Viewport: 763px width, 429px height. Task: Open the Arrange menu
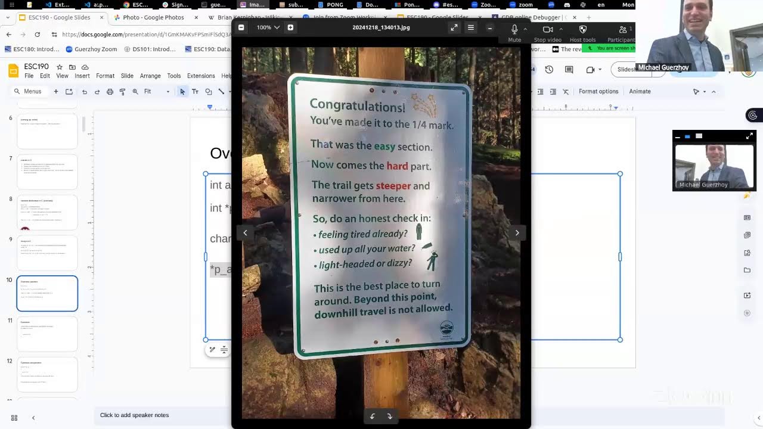point(150,76)
